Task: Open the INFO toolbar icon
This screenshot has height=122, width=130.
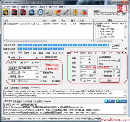Action: click(32, 13)
